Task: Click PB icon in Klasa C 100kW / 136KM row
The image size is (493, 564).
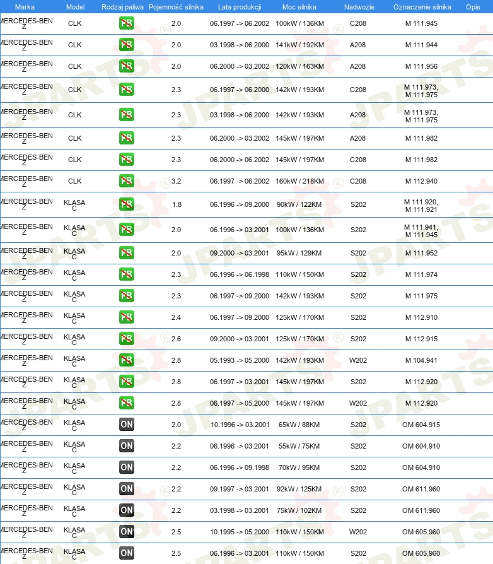Action: coord(127,230)
